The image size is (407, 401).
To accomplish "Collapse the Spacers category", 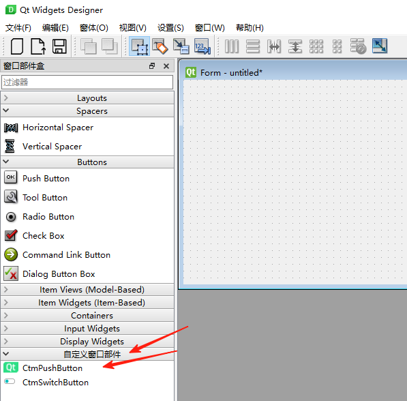I will pyautogui.click(x=87, y=111).
